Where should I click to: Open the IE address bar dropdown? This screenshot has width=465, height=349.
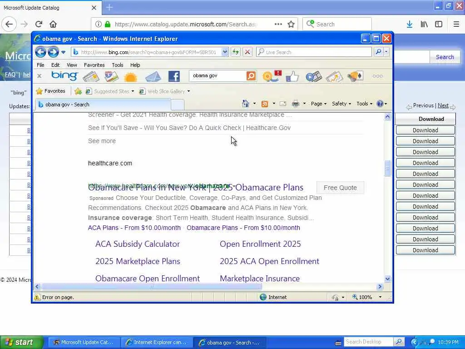[225, 52]
